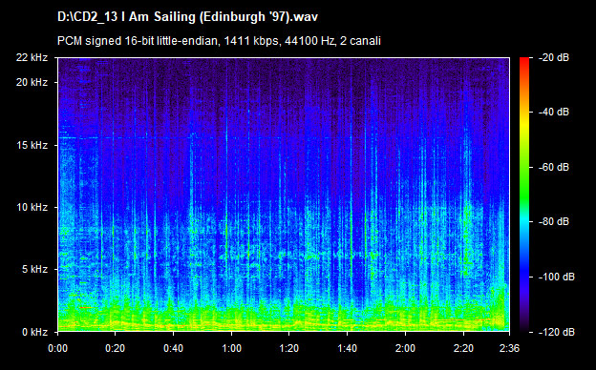The image size is (596, 370).
Task: Click the 0:20 time axis marker
Action: [116, 348]
